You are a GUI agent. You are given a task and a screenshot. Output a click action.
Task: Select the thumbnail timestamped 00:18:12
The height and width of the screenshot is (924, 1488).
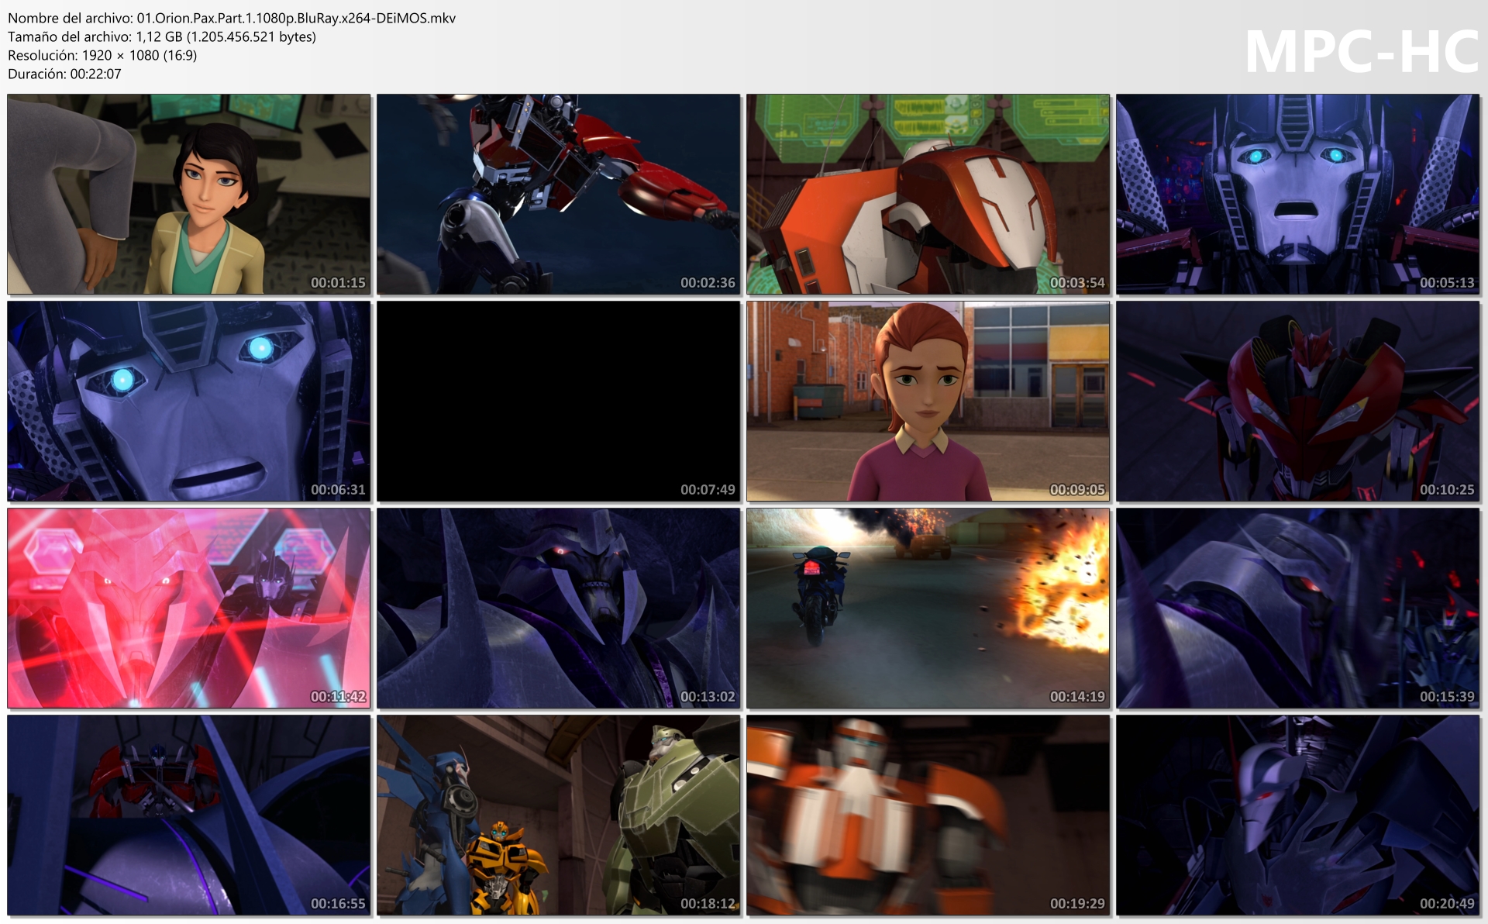coord(559,815)
